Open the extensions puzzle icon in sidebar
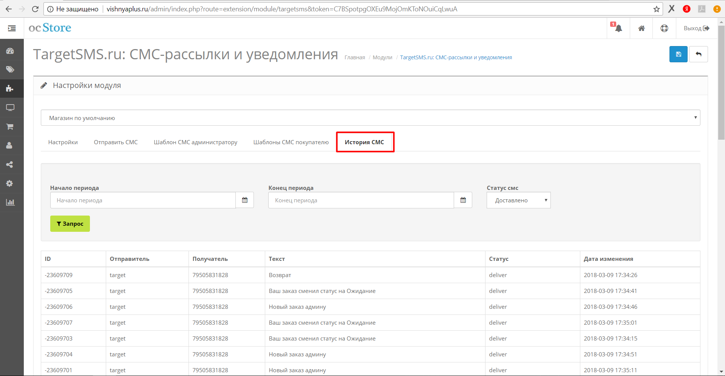Image resolution: width=725 pixels, height=376 pixels. point(10,89)
